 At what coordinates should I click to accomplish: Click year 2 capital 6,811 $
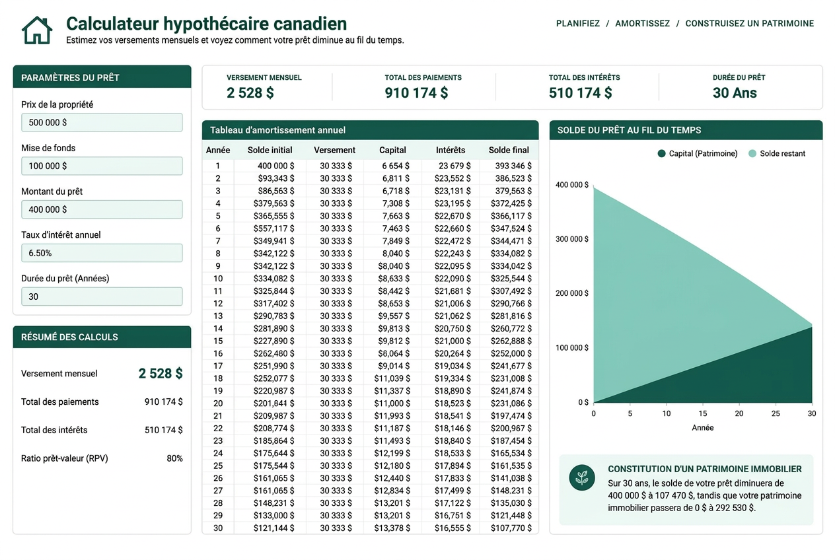tap(395, 178)
